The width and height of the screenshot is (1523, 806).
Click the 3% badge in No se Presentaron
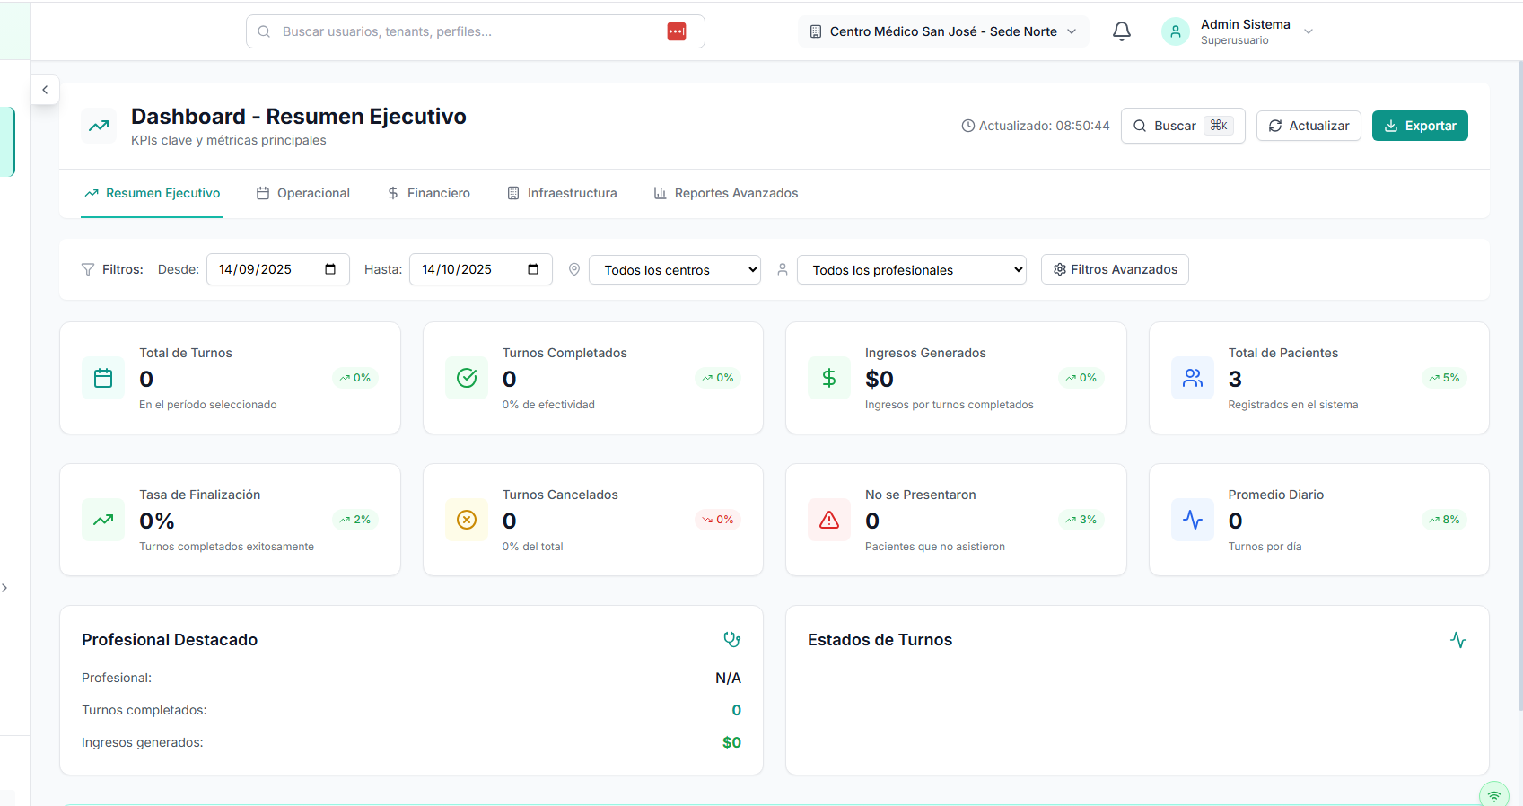coord(1081,520)
